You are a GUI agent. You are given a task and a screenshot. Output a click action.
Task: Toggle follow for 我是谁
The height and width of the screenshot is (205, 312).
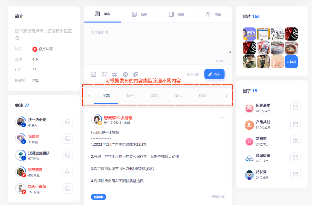tap(67, 138)
